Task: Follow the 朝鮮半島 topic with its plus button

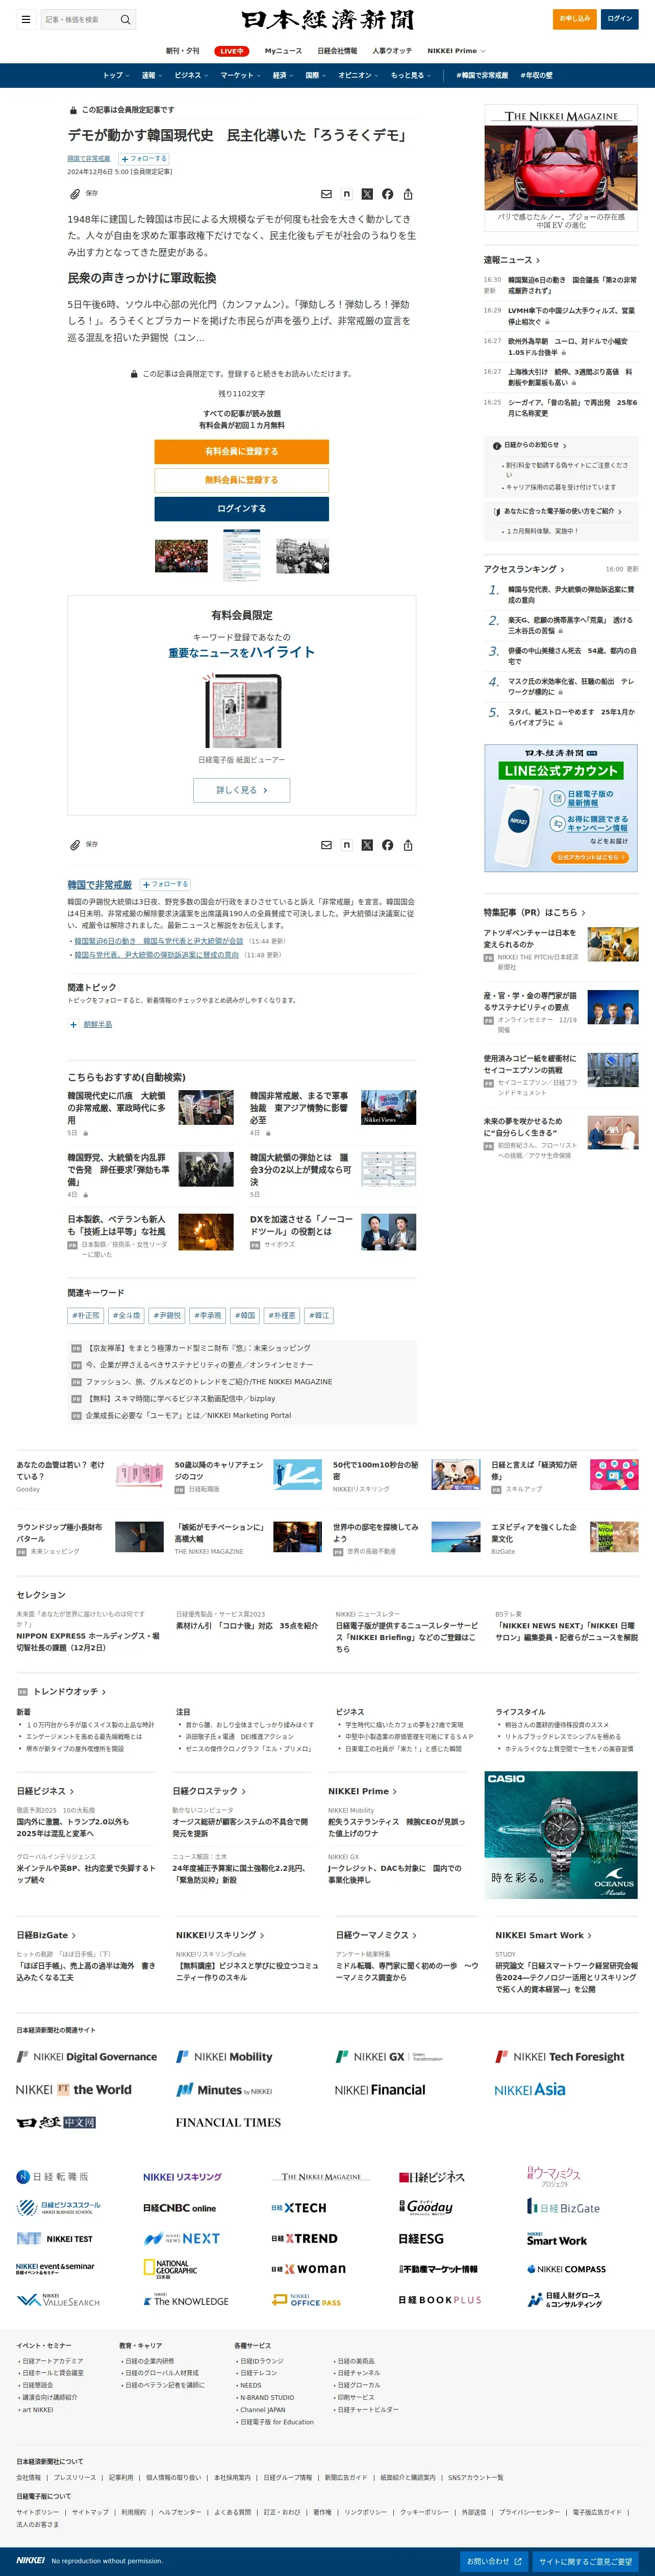Action: [73, 1024]
